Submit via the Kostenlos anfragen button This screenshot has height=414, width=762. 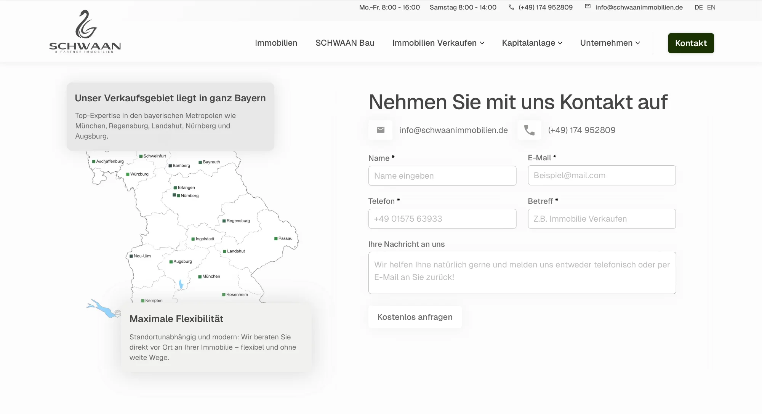pos(415,316)
